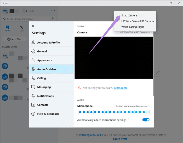Screen dimensions: 183x143
Task: Open the Calls icon tab
Action: coord(22,28)
